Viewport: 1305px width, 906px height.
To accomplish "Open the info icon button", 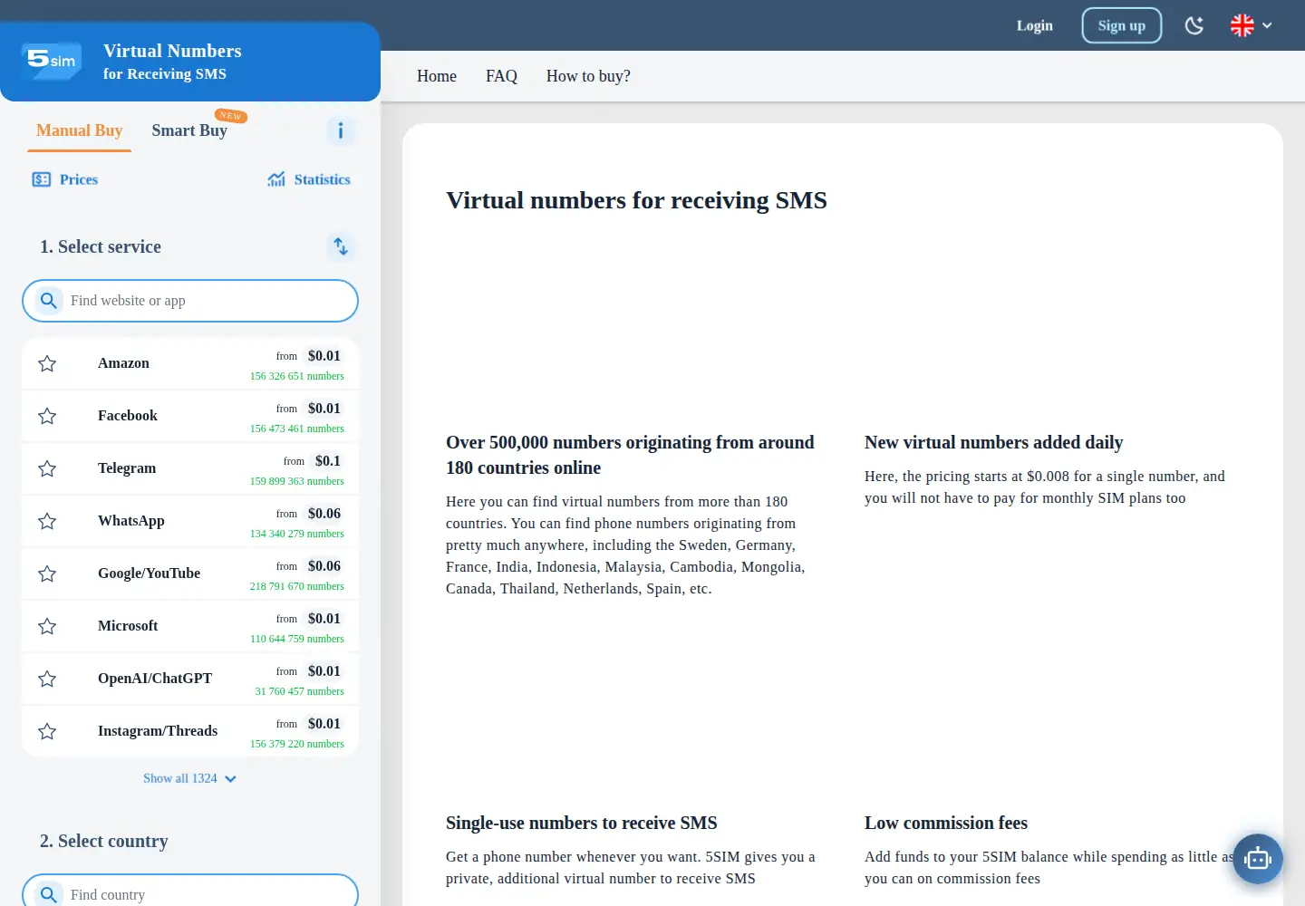I will click(341, 130).
